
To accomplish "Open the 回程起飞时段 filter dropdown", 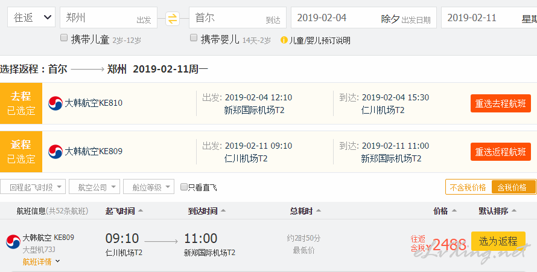I will [x=33, y=187].
